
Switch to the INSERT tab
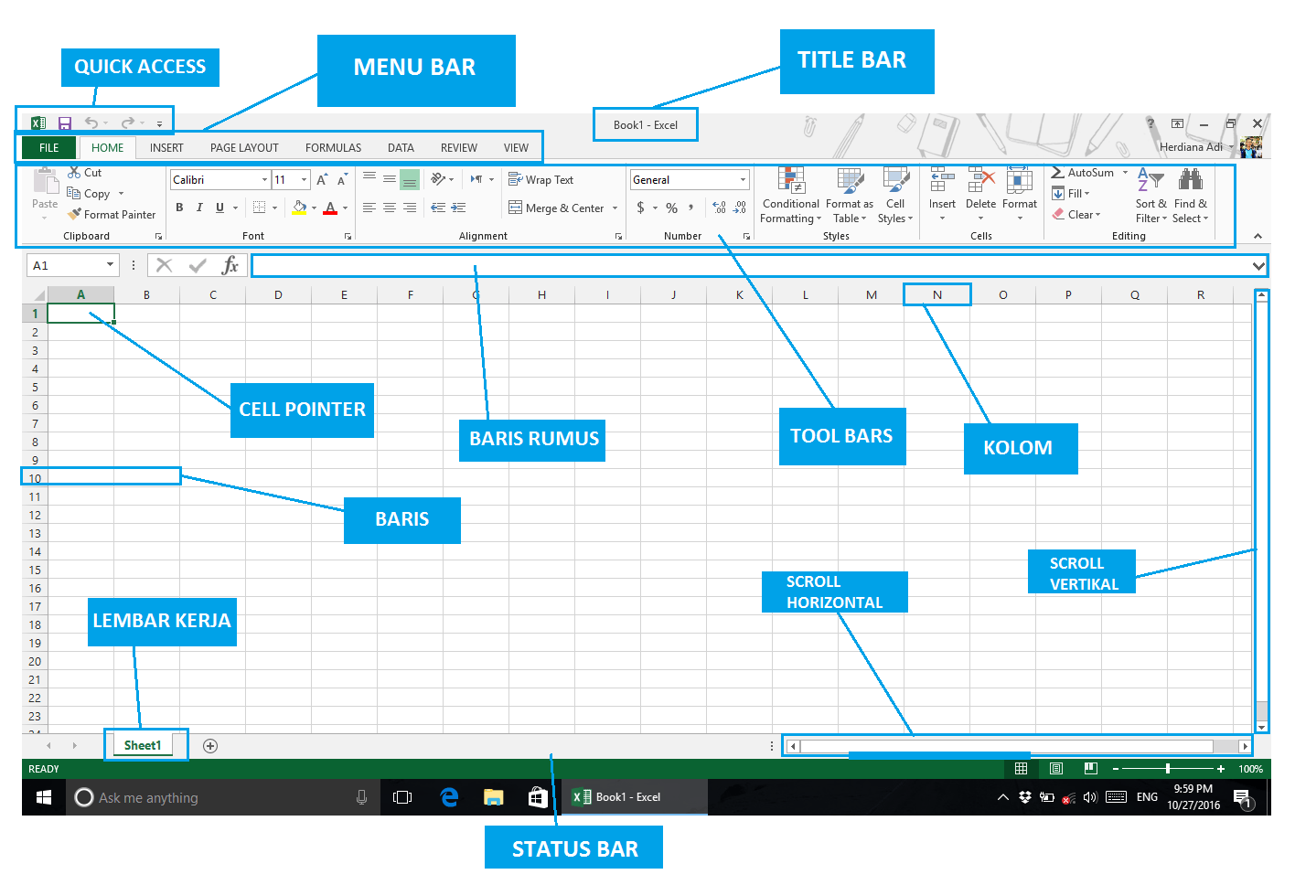(166, 147)
